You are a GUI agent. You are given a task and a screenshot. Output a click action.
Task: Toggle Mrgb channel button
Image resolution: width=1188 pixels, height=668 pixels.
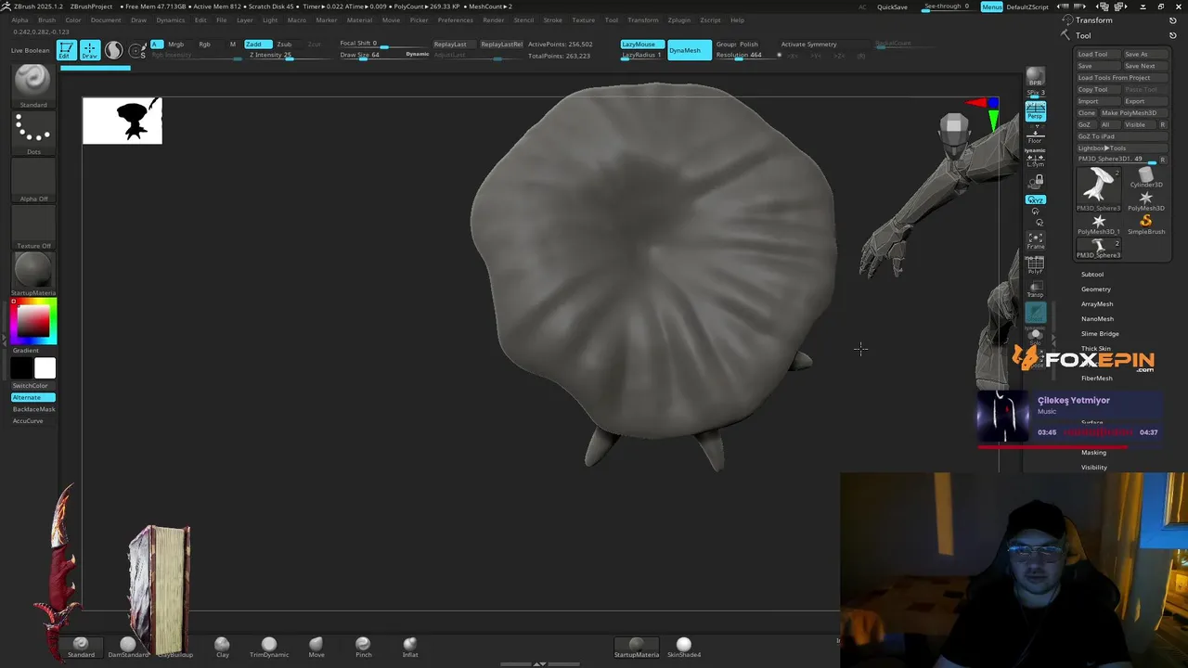(x=175, y=44)
